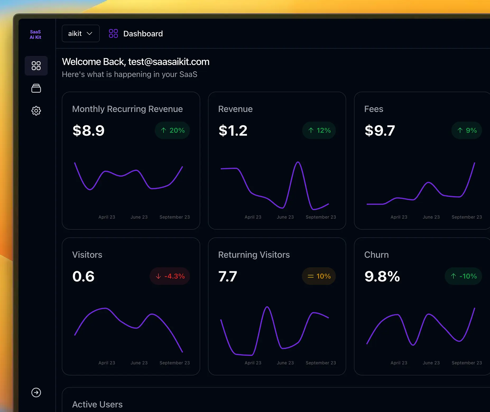
Task: Open the billing card icon in sidebar
Action: tap(36, 88)
